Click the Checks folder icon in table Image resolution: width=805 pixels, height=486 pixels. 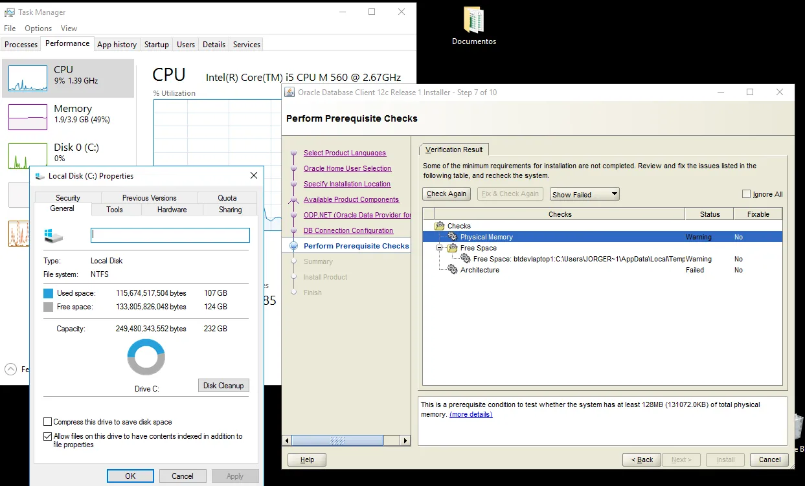[x=440, y=226]
